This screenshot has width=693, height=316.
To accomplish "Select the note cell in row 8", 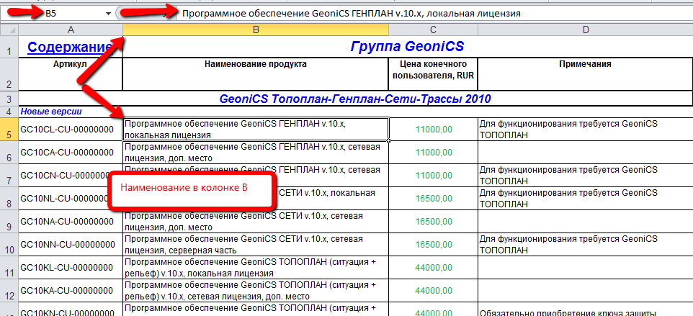I will click(x=585, y=198).
